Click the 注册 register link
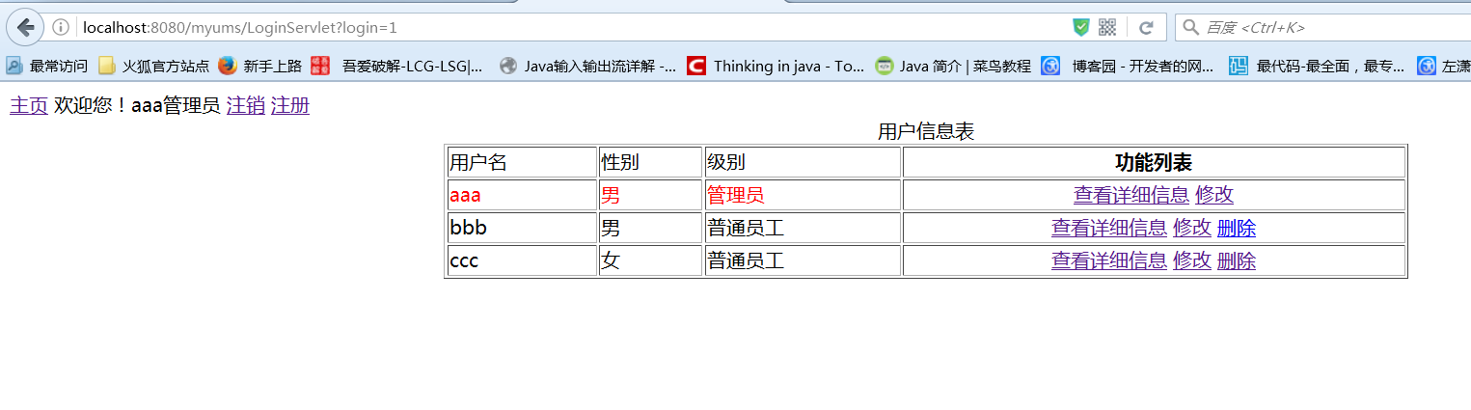 290,106
